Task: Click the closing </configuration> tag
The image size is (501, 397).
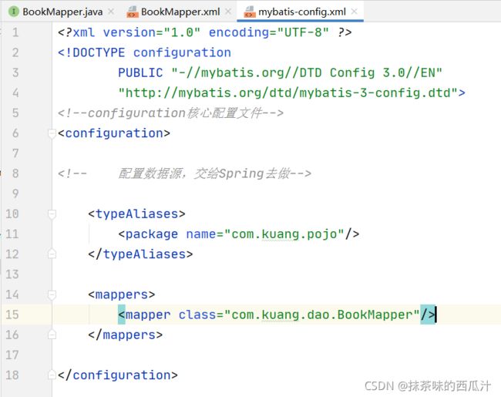Action: pyautogui.click(x=118, y=375)
